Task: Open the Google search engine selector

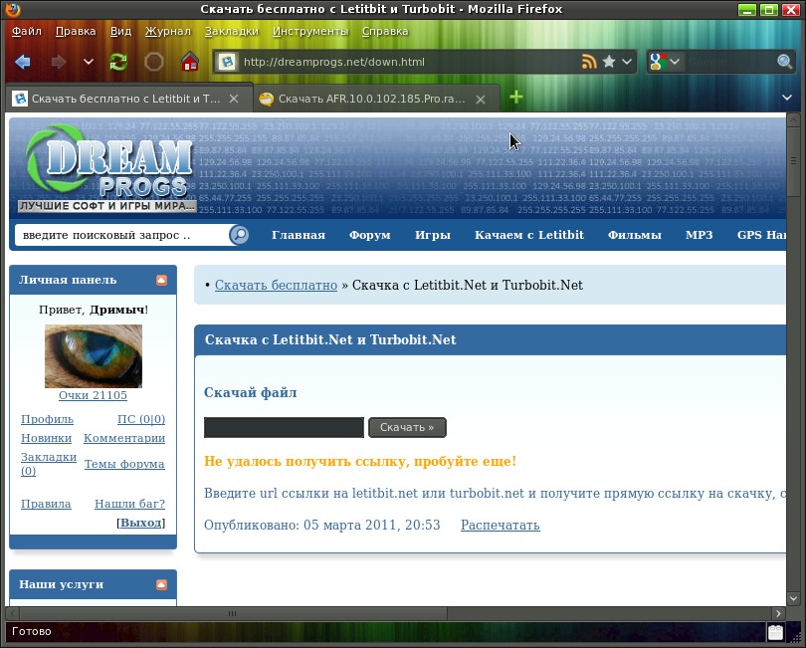Action: (665, 62)
